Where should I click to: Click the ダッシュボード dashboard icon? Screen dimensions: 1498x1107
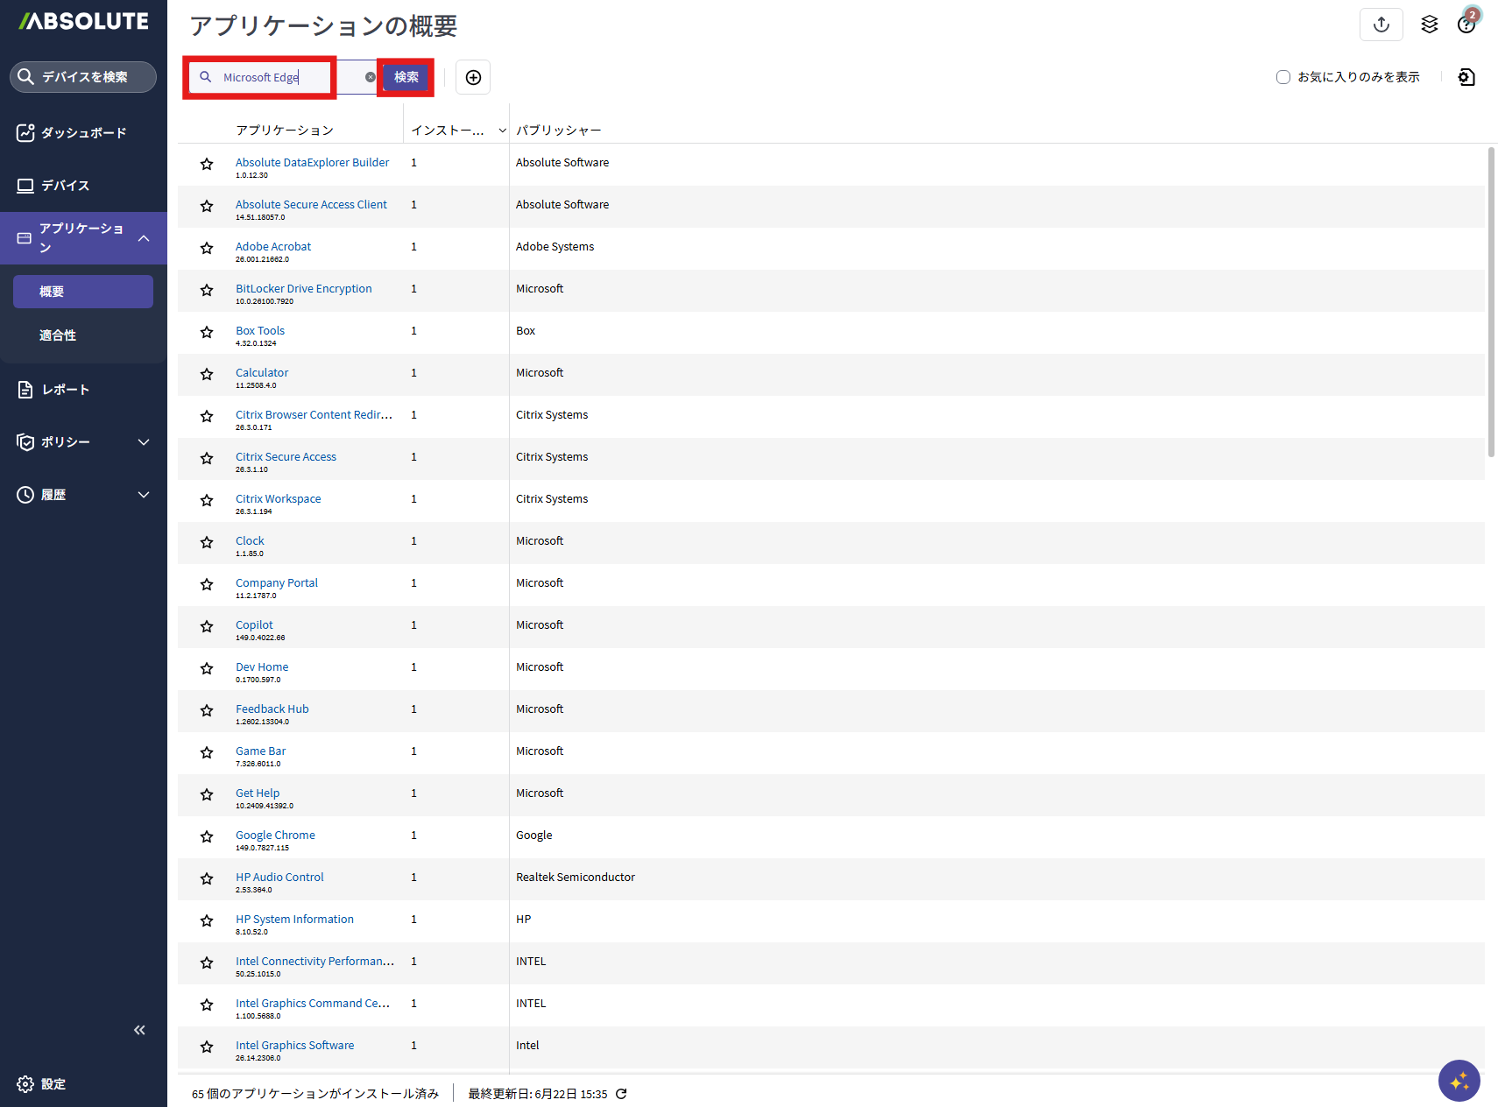25,132
